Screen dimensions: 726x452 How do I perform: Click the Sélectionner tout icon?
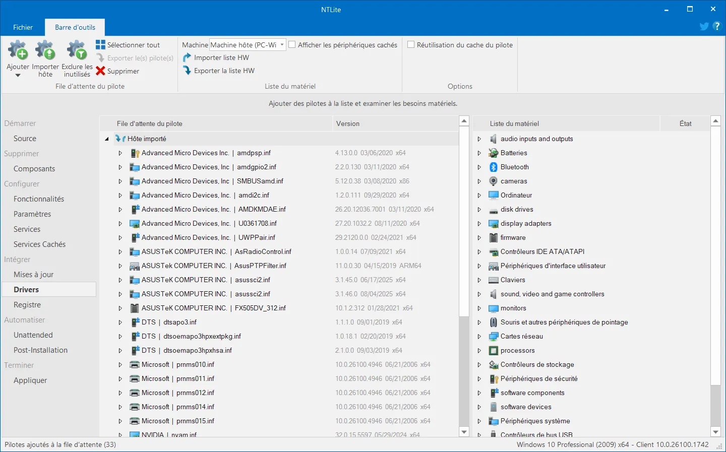[x=100, y=45]
